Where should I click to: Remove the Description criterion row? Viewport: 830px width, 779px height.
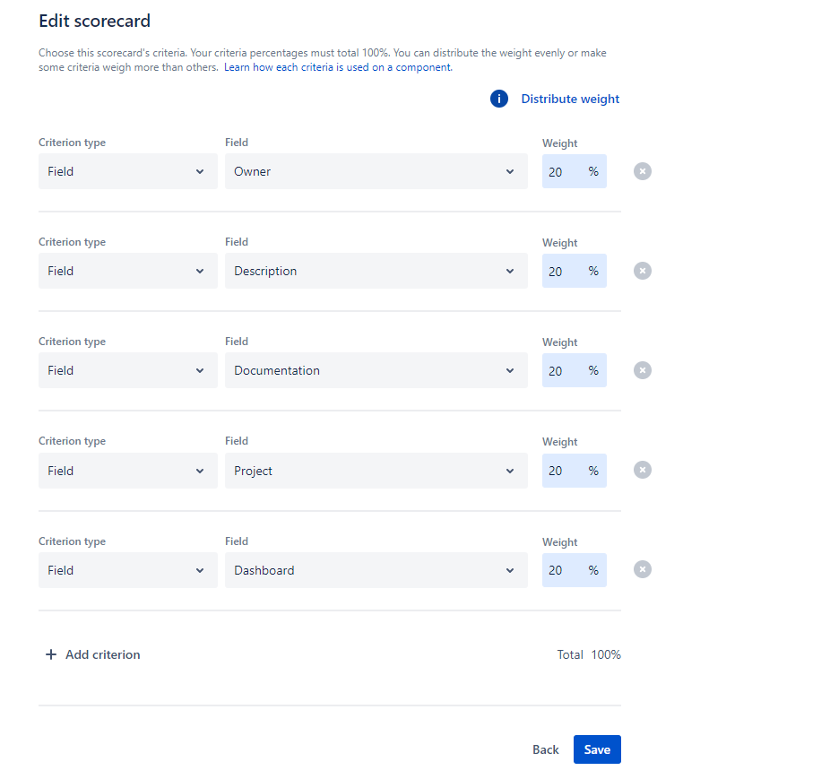[642, 271]
